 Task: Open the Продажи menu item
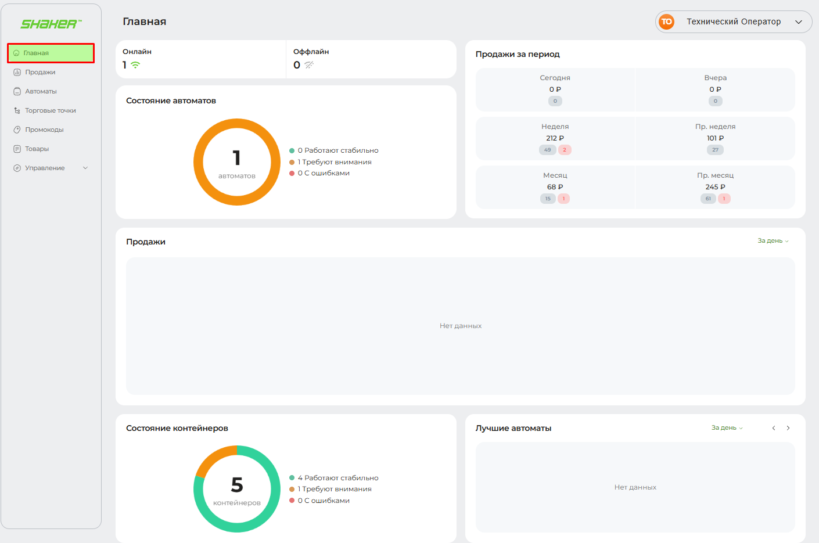pos(40,72)
